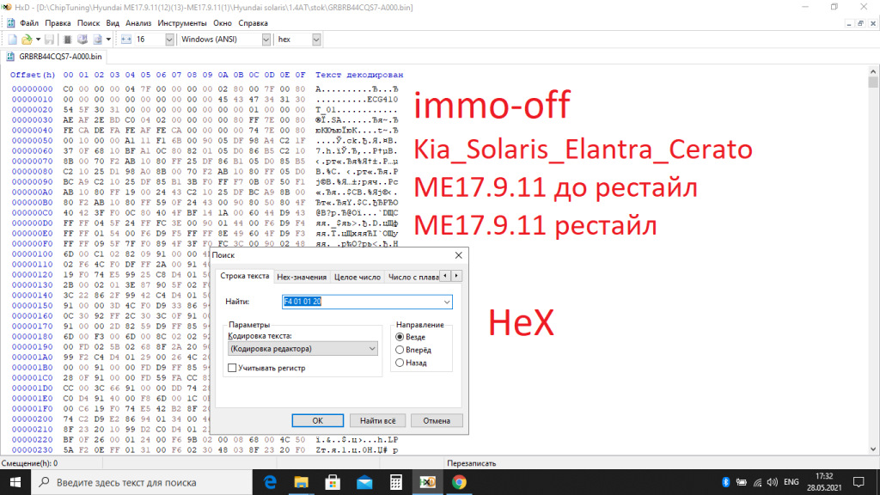Open the Поиск menu
Screen dimensions: 880x495
89,23
